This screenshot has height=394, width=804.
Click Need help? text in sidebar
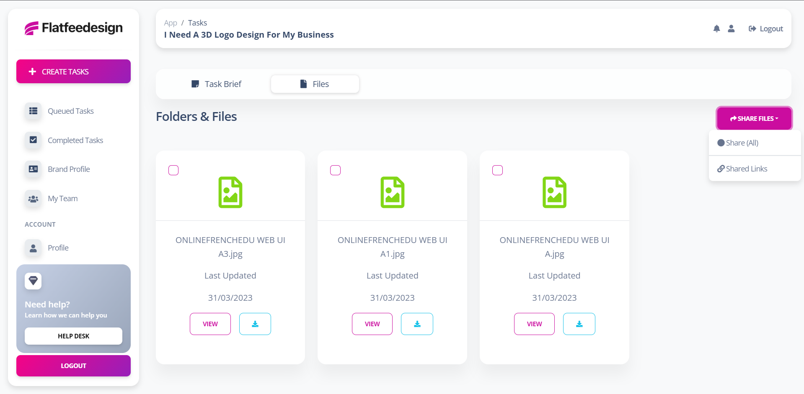click(47, 304)
